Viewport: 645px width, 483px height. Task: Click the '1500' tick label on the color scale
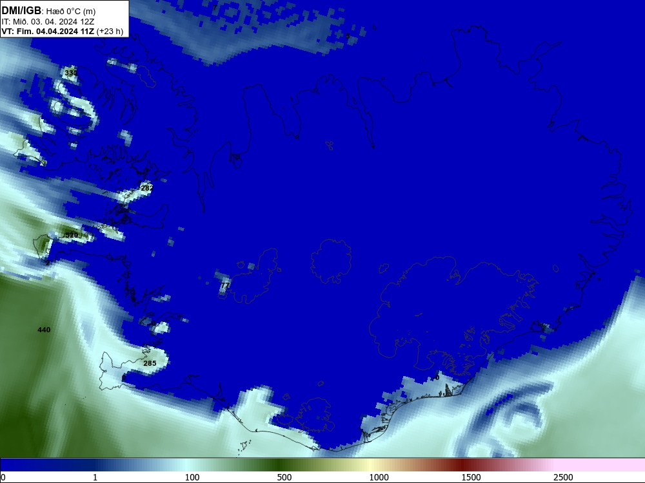[471, 477]
